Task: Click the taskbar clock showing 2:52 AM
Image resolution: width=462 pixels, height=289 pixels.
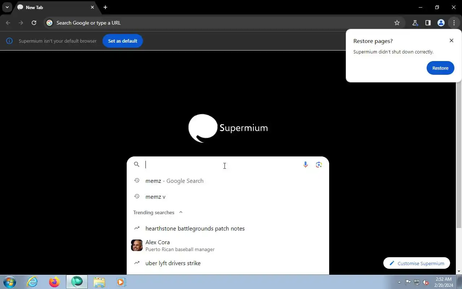Action: pyautogui.click(x=444, y=282)
